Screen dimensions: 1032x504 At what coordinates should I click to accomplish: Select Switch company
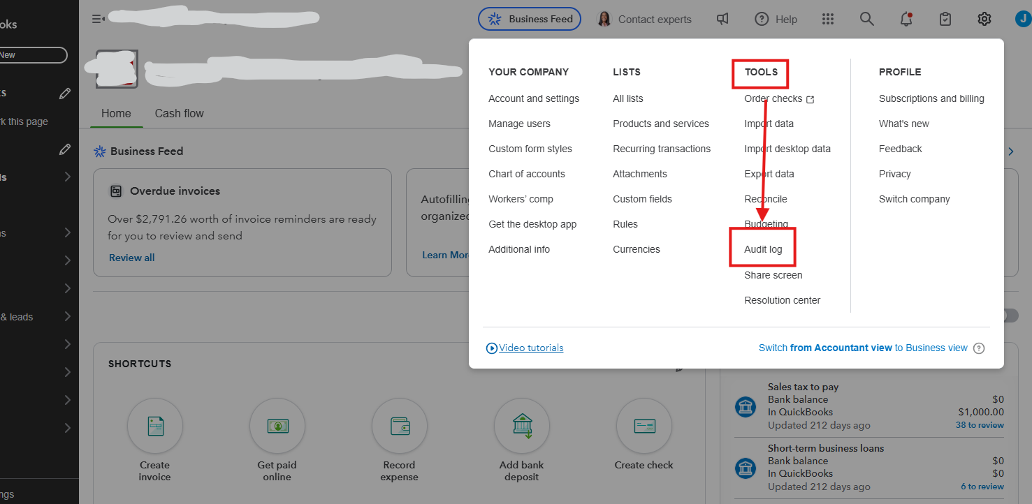[915, 199]
